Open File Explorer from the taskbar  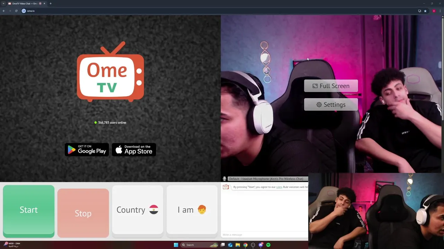point(238,245)
